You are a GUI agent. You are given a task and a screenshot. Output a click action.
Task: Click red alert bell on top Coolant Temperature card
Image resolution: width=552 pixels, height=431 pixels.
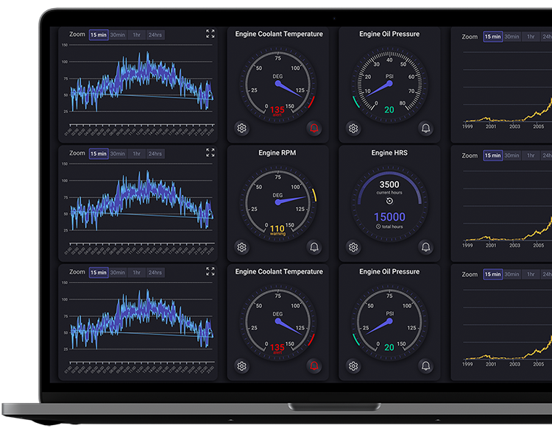(314, 128)
